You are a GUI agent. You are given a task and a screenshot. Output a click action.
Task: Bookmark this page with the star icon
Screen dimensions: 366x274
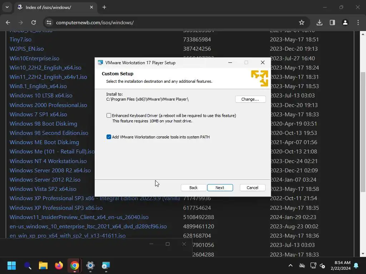coord(302,22)
